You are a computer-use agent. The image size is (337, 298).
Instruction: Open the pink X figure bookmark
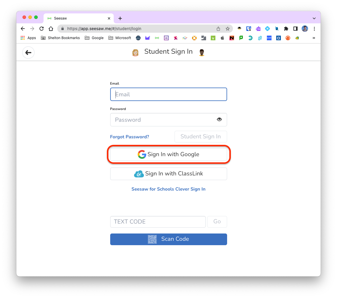click(x=176, y=38)
